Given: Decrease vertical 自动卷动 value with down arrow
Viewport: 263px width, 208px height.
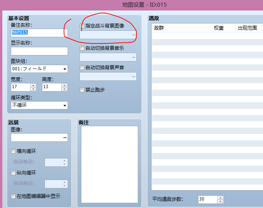Looking at the screenshot, I should click(x=64, y=186).
